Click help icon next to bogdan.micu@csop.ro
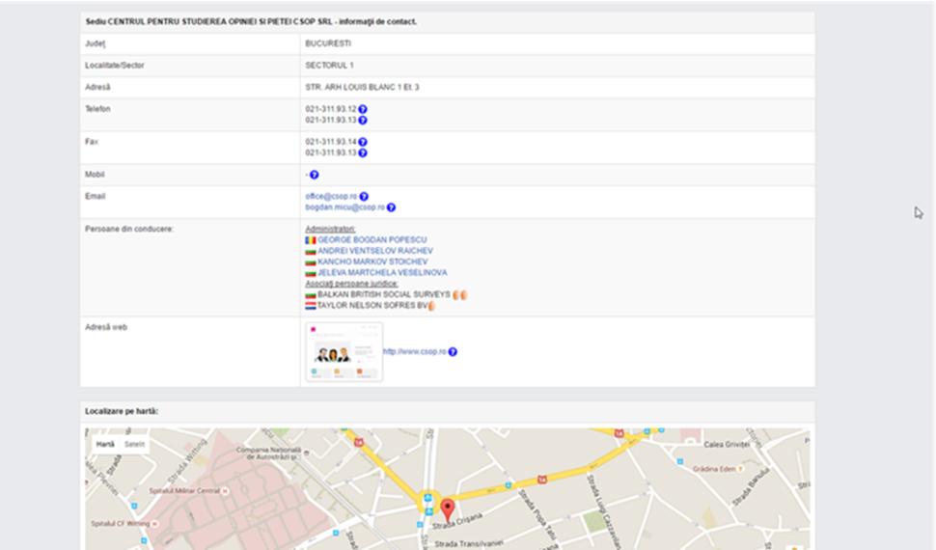The image size is (936, 550). 391,207
